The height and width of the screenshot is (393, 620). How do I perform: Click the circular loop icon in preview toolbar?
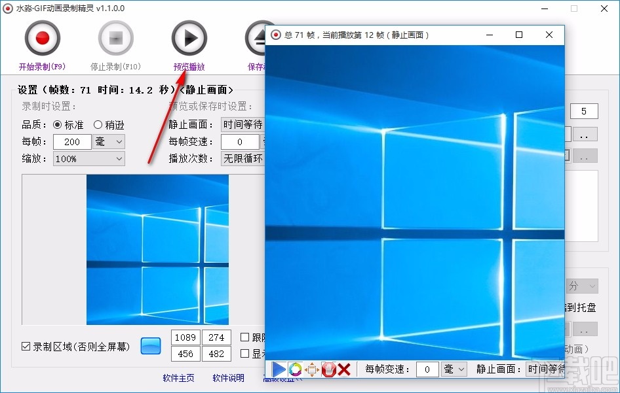click(295, 369)
